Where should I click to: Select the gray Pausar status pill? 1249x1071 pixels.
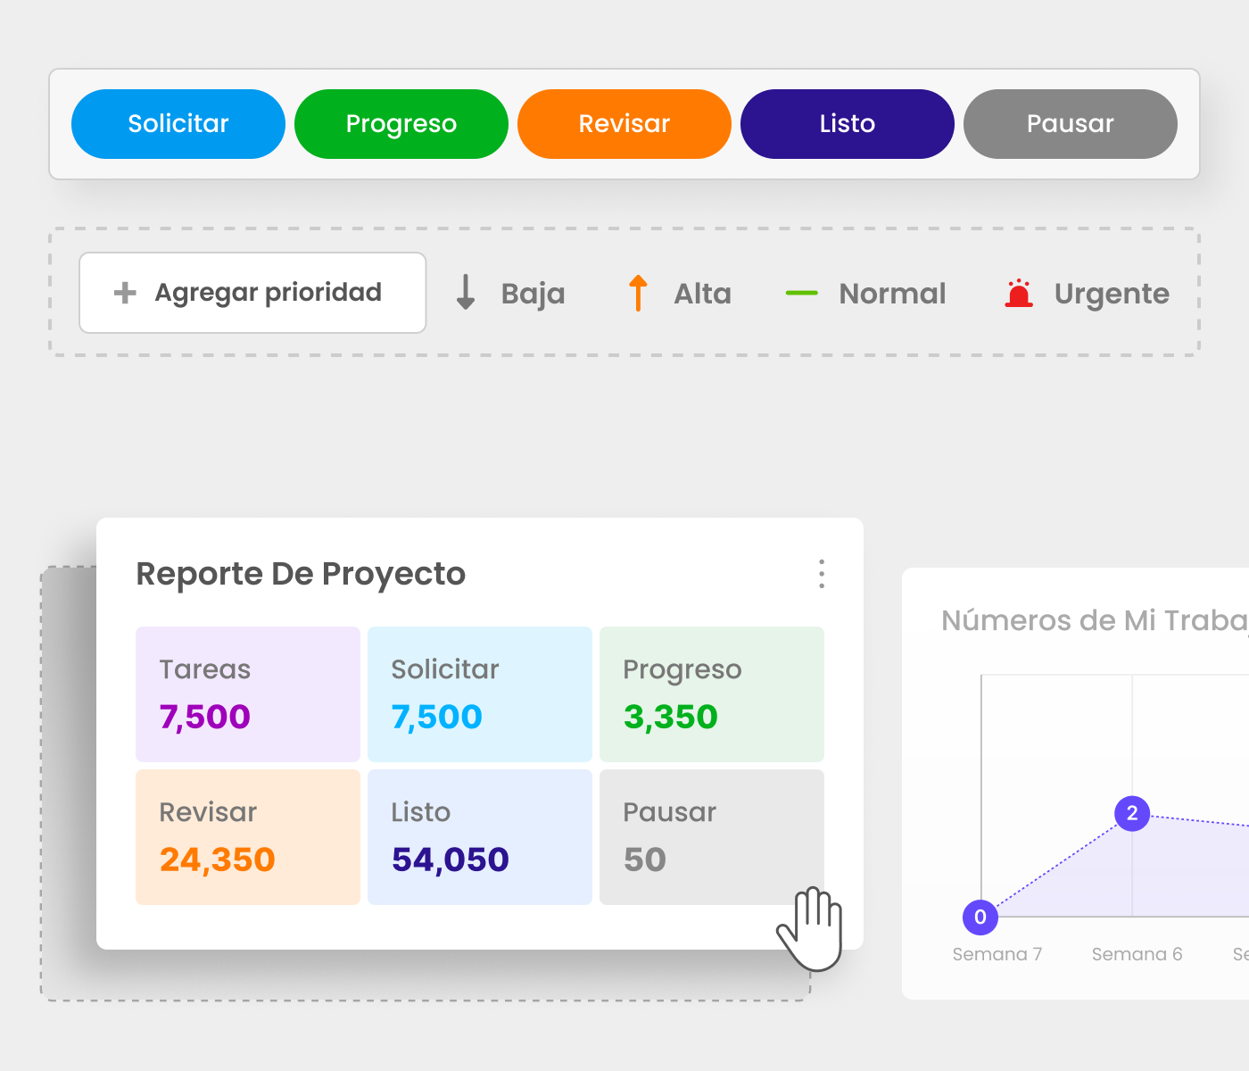coord(1070,124)
